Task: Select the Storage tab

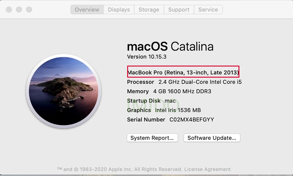Action: point(149,10)
